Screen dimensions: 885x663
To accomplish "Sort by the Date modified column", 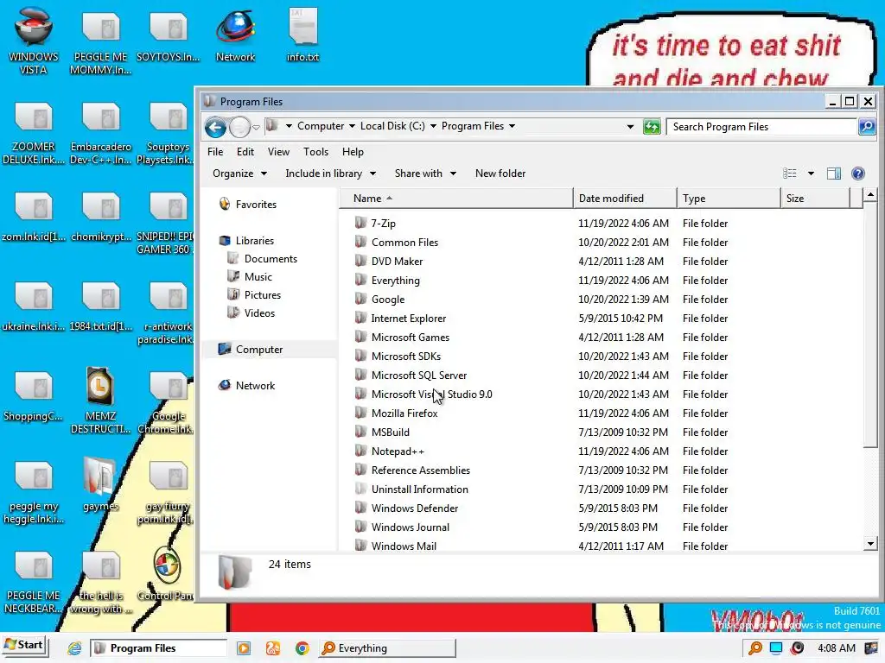I will click(x=625, y=199).
